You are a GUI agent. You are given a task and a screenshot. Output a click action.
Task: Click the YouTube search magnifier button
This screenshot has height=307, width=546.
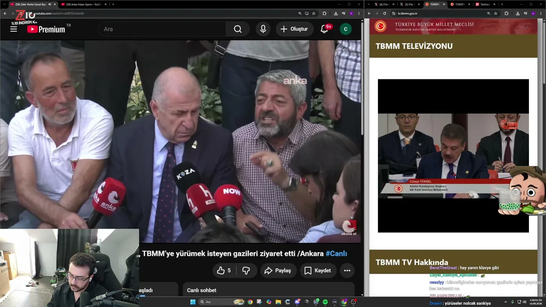[238, 29]
